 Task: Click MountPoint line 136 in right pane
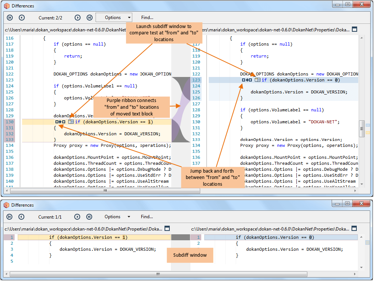(x=299, y=157)
